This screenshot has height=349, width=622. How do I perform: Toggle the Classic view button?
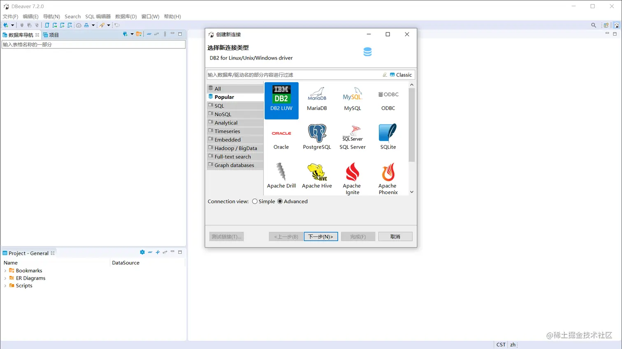point(401,75)
